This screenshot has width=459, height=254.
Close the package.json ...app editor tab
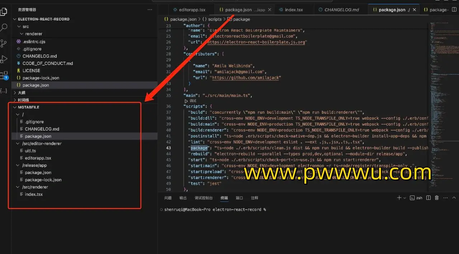tap(270, 10)
